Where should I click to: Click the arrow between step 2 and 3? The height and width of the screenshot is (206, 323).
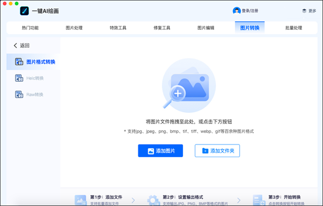(239, 200)
